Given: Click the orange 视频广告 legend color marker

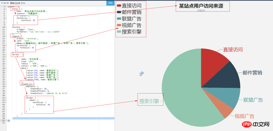Looking at the screenshot, I should click(119, 25).
